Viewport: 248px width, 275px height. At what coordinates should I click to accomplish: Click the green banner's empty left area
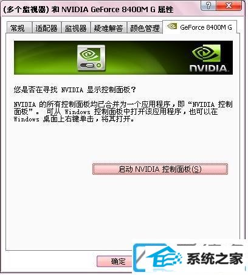[x=44, y=58]
